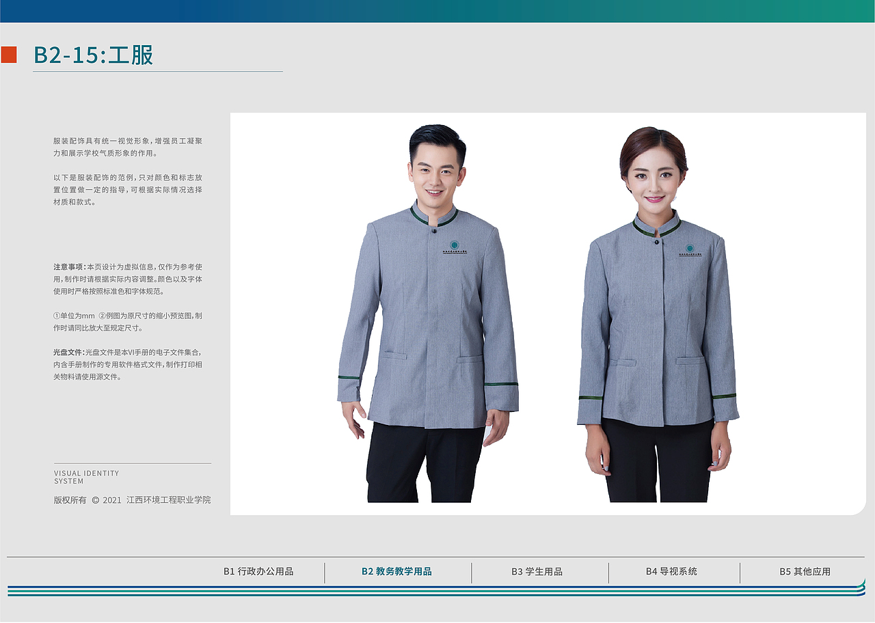Click the divider line under the page title

[x=157, y=71]
